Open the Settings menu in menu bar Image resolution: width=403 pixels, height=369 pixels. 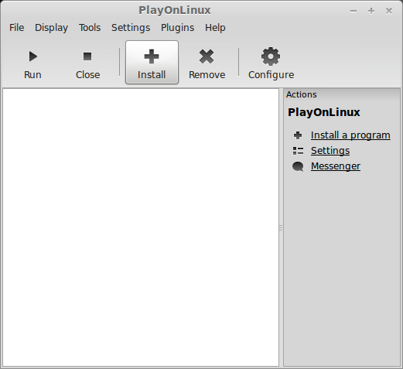click(131, 28)
